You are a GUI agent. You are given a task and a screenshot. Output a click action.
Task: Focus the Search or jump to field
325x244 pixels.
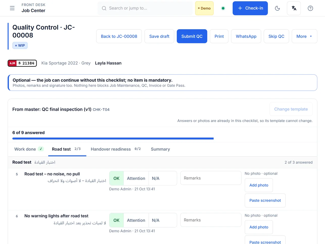pyautogui.click(x=145, y=8)
